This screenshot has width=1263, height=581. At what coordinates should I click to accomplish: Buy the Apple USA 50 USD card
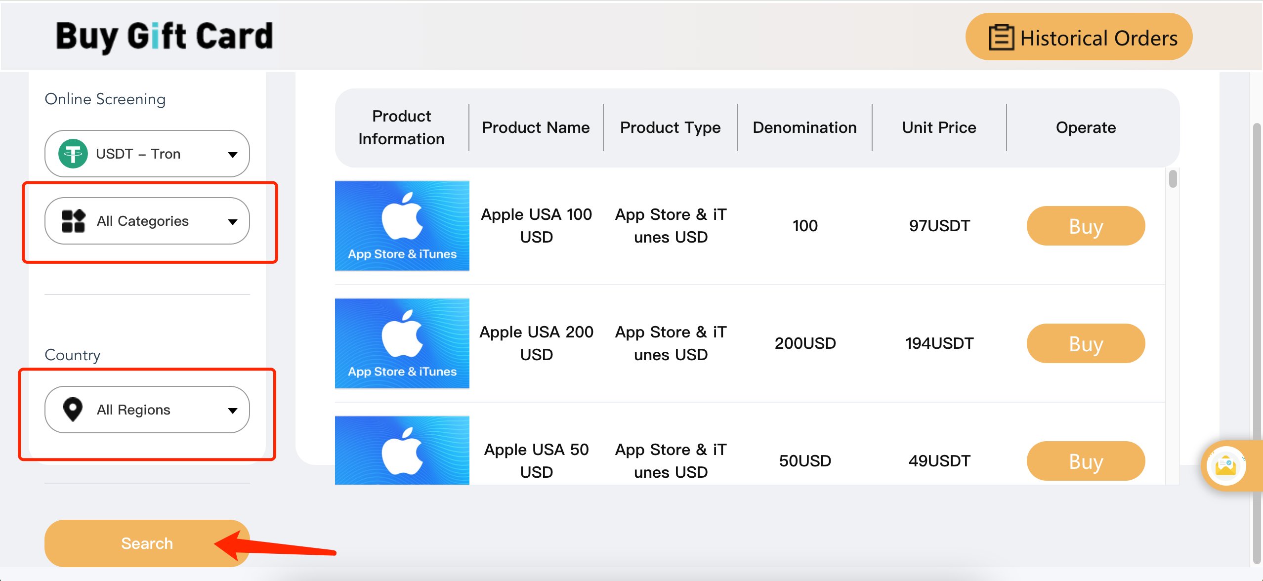[x=1086, y=461]
